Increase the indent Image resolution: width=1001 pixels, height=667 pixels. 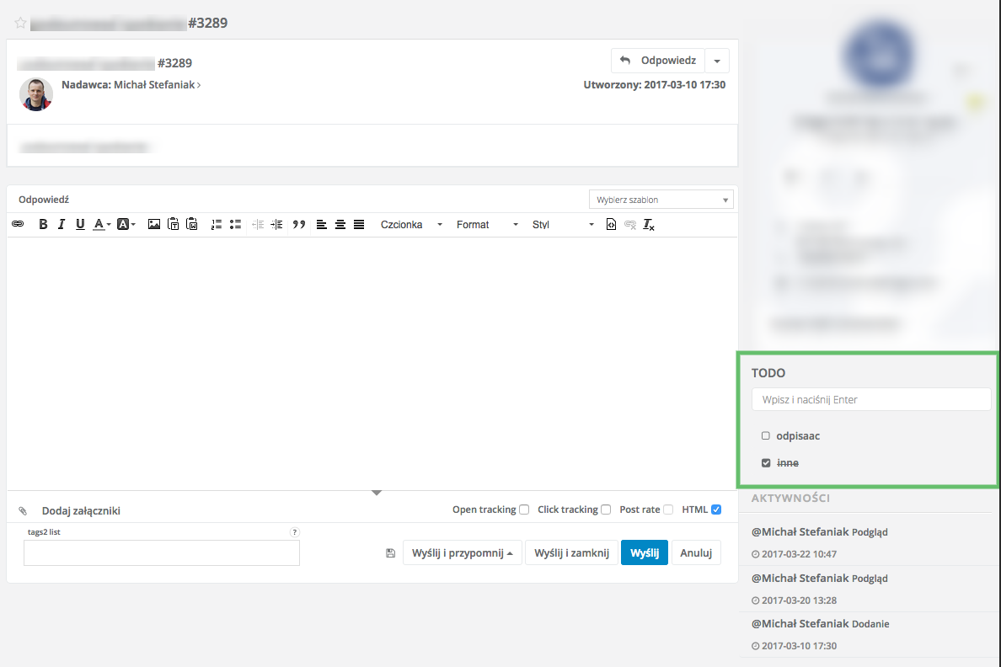[x=276, y=224]
